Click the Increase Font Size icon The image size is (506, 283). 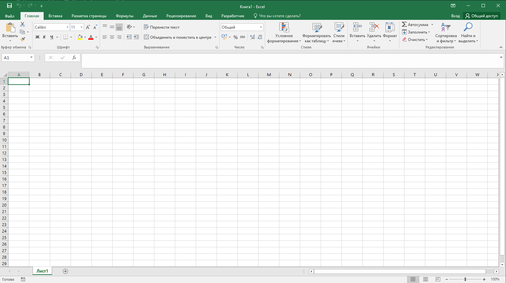pyautogui.click(x=88, y=27)
